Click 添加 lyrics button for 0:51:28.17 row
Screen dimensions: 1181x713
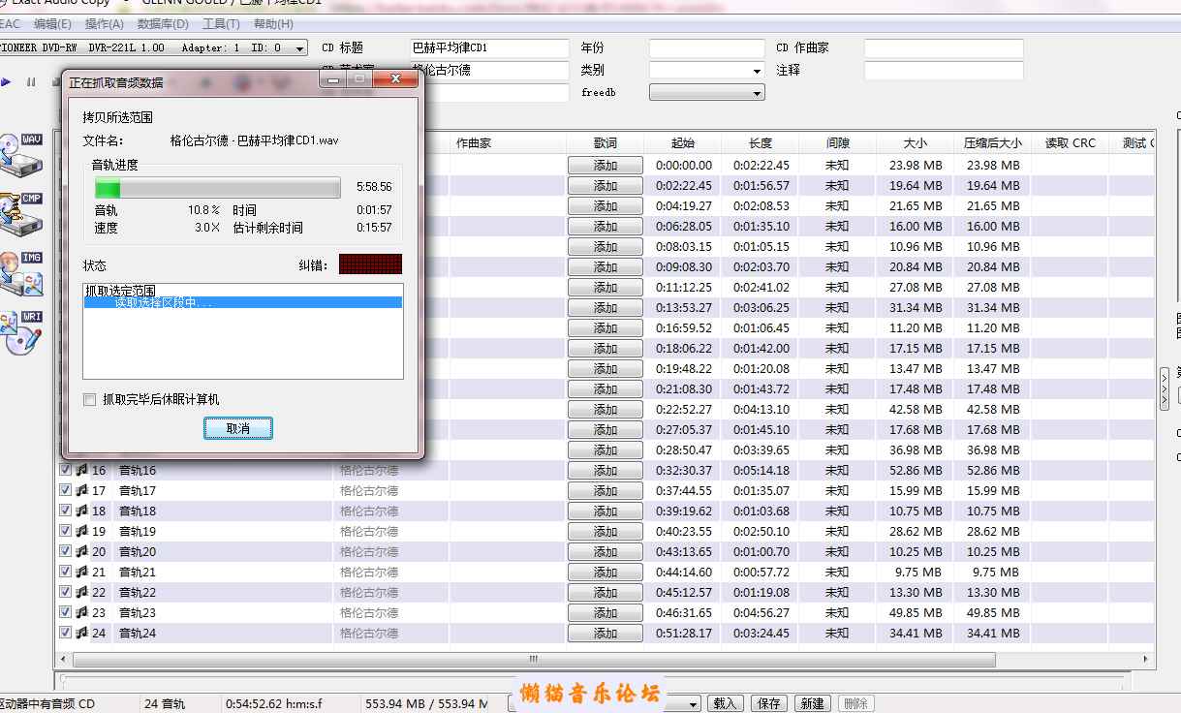click(606, 634)
